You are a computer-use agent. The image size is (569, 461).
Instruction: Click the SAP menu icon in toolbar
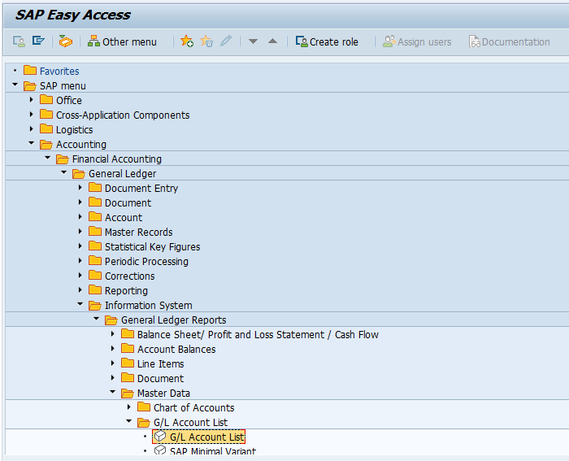[x=38, y=41]
